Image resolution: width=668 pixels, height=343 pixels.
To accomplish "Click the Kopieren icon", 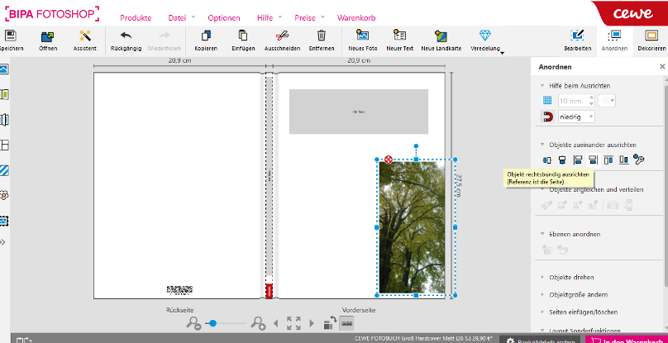I will pos(206,36).
